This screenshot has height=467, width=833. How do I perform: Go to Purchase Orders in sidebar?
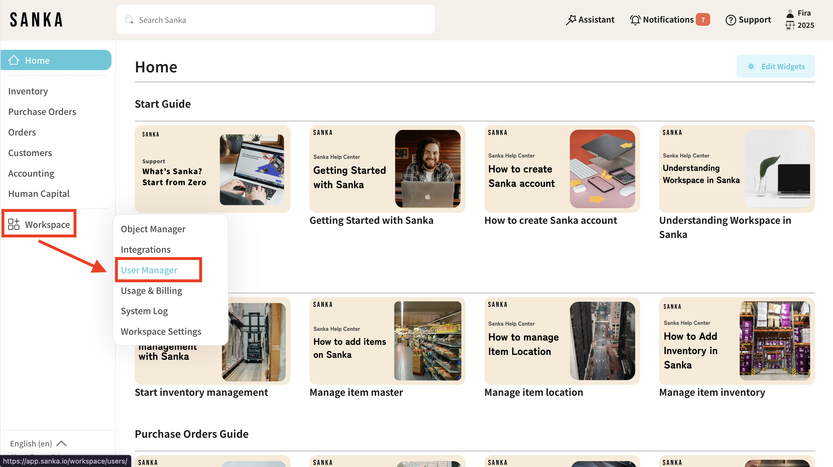pyautogui.click(x=42, y=111)
